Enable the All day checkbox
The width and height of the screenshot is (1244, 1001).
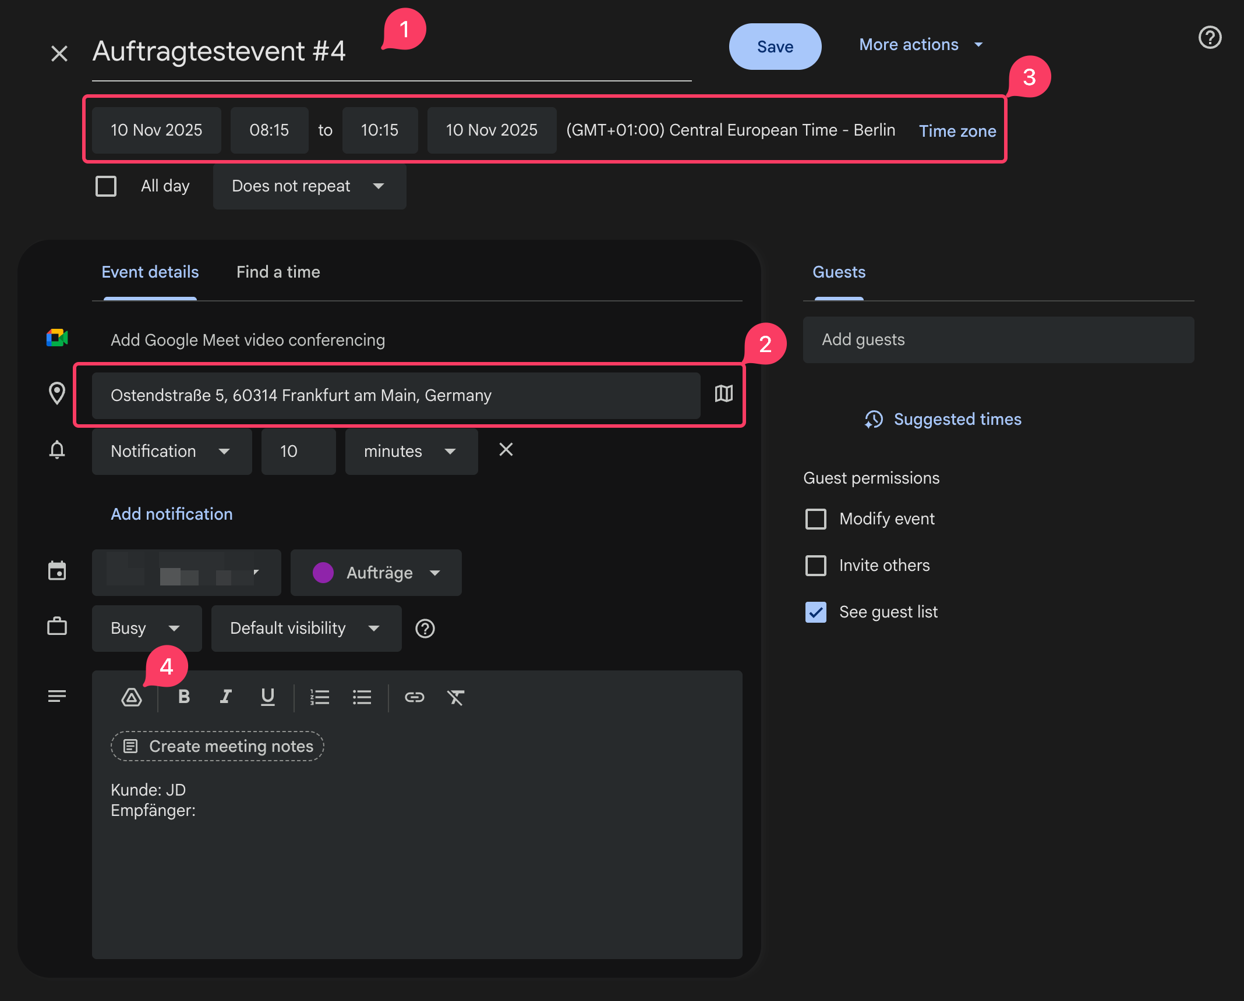coord(106,186)
